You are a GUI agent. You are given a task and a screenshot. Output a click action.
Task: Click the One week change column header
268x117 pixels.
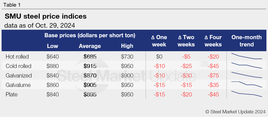pos(159,41)
